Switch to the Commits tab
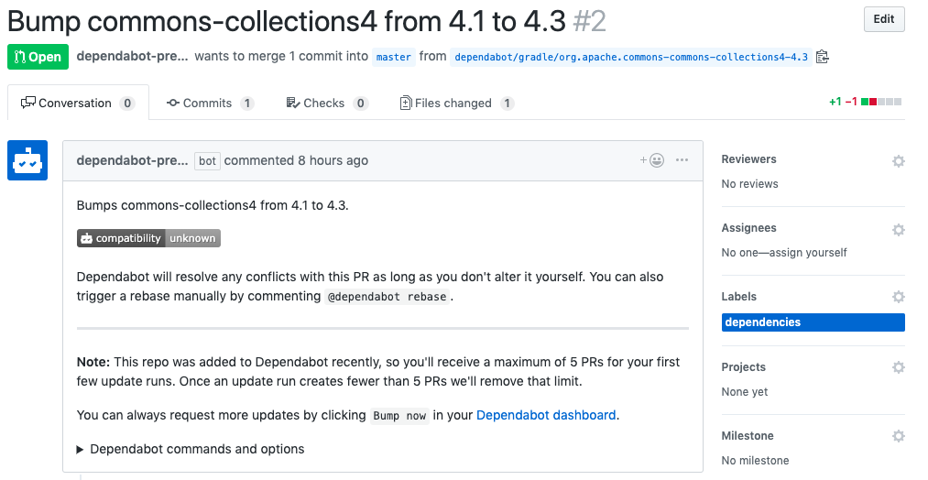This screenshot has height=480, width=928. click(x=210, y=103)
